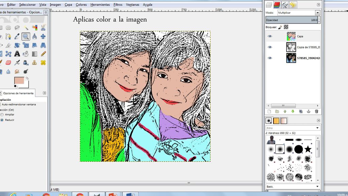The image size is (348, 196).
Task: Hide the Capa layer via eye icon
Action: (270, 36)
